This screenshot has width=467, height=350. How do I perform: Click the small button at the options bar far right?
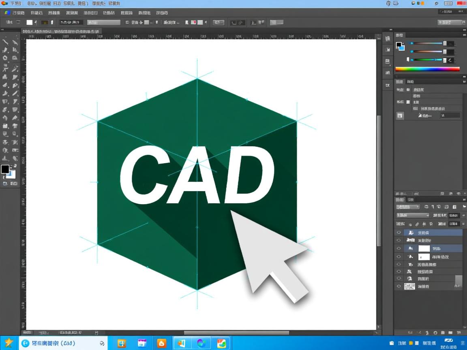coord(451,23)
